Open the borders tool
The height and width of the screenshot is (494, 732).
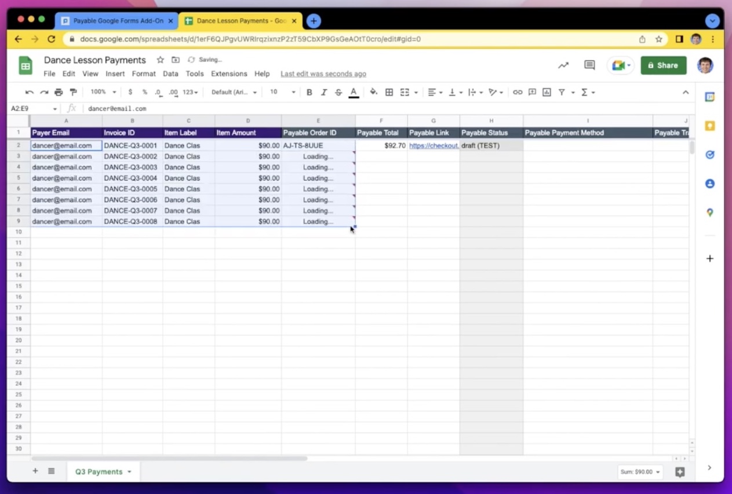(389, 92)
